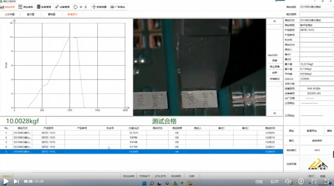The width and height of the screenshot is (334, 186).
Task: Mute the video player volume
Action: [289, 181]
